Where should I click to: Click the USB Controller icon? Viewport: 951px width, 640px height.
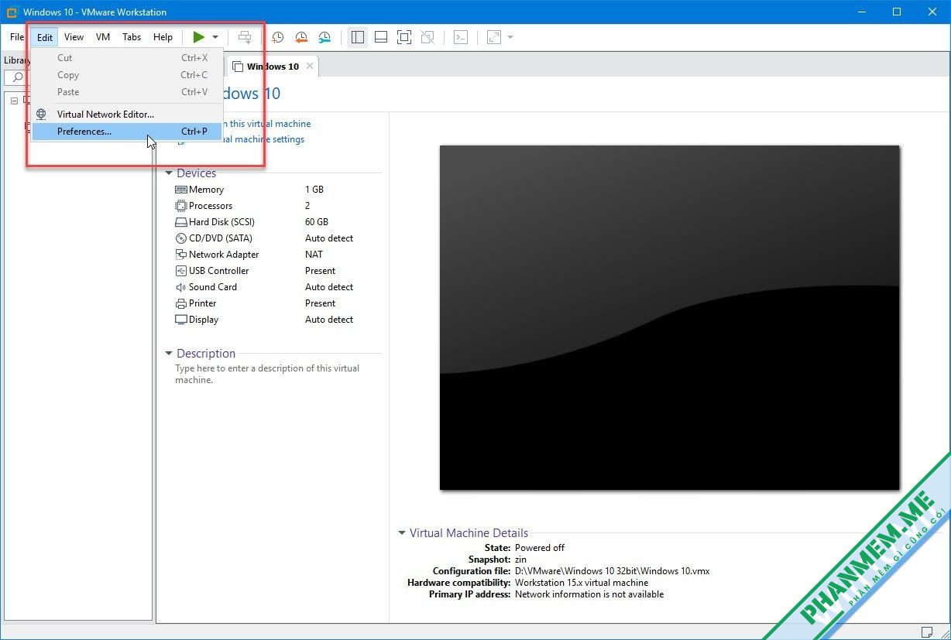point(181,271)
